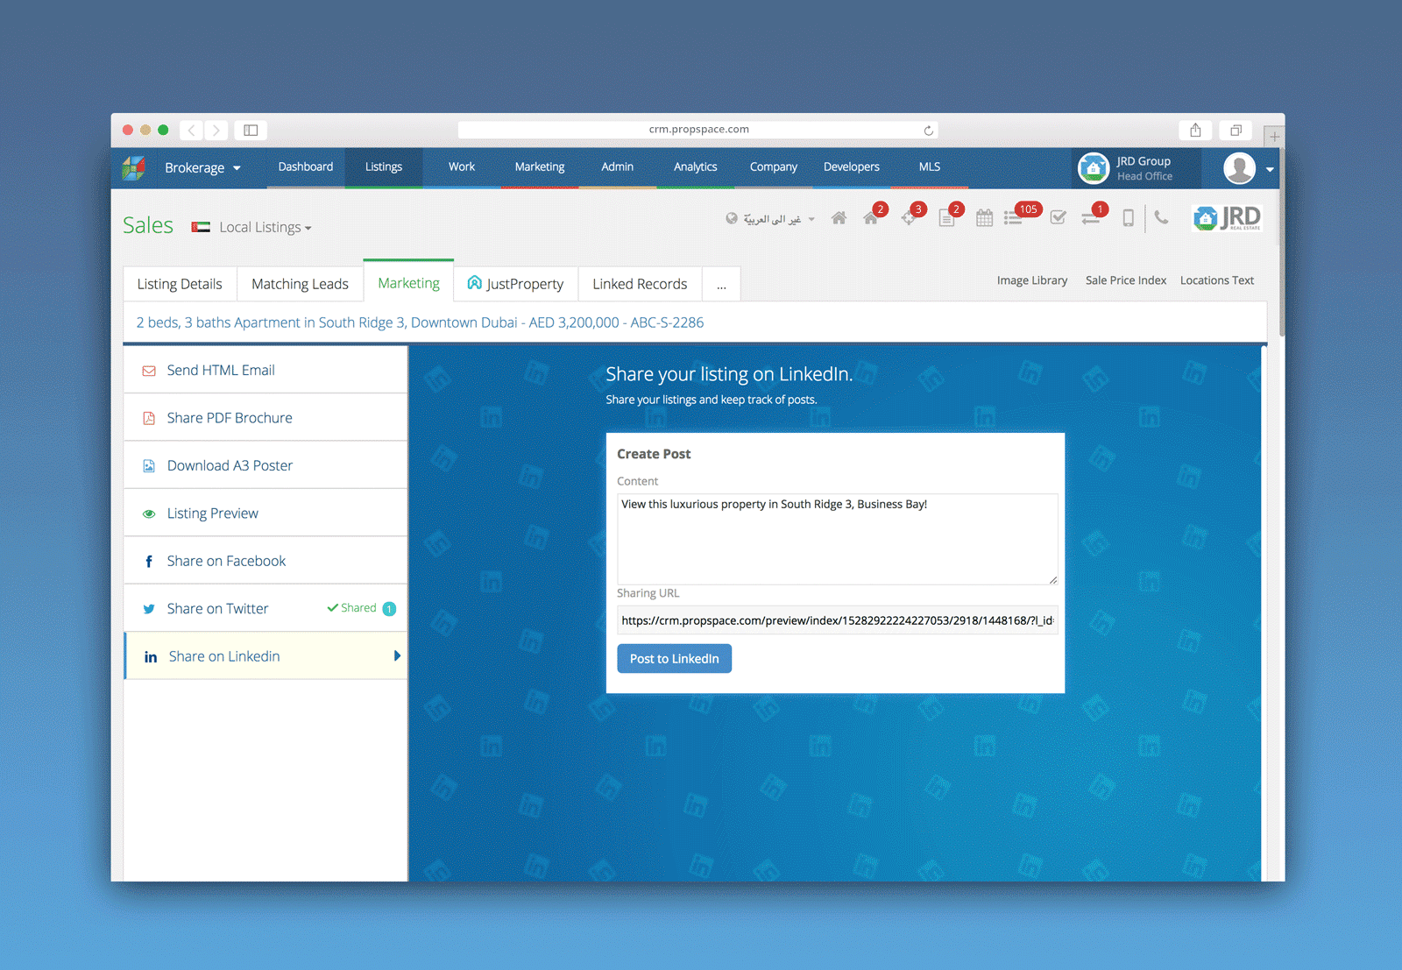Switch to the Matching Leads tab
Image resolution: width=1402 pixels, height=970 pixels.
pyautogui.click(x=300, y=284)
